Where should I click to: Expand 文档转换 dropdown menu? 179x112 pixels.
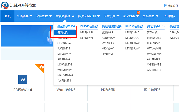(x=25, y=16)
